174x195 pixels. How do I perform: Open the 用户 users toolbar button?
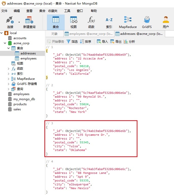pyautogui.click(x=166, y=22)
